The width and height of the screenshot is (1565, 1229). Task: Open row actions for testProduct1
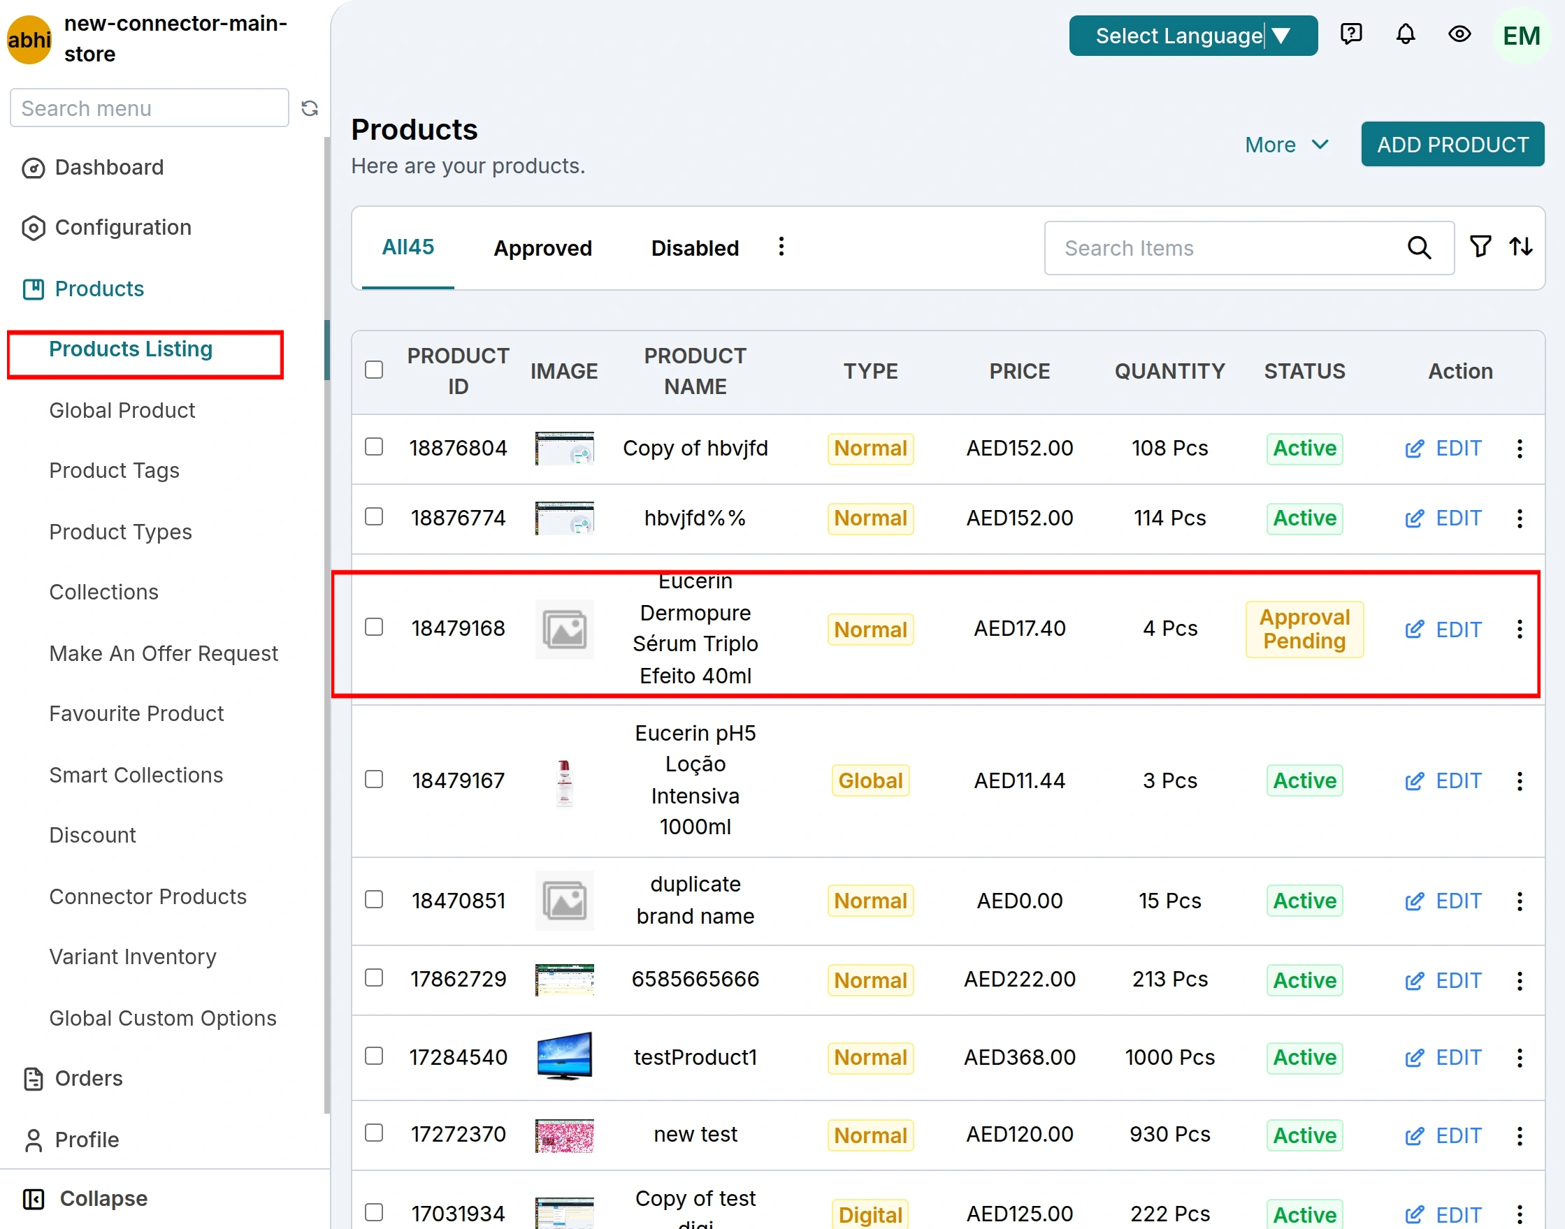point(1519,1057)
